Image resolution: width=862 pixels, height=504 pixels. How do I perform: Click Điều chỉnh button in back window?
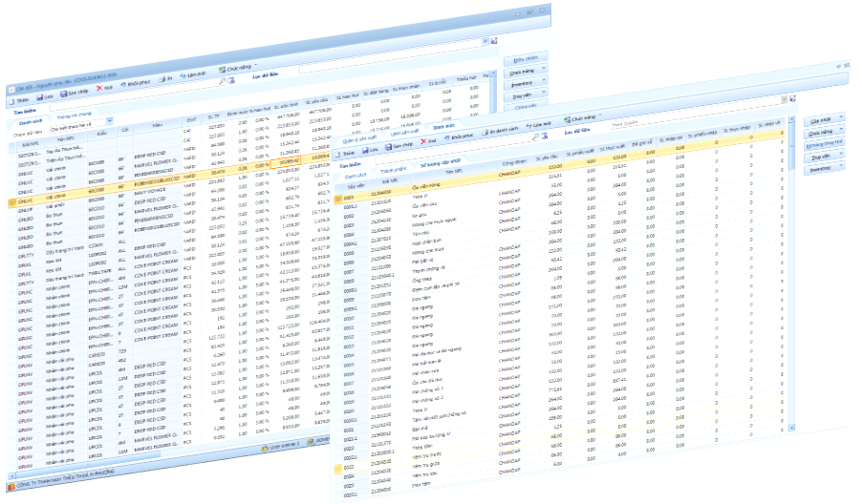(526, 59)
